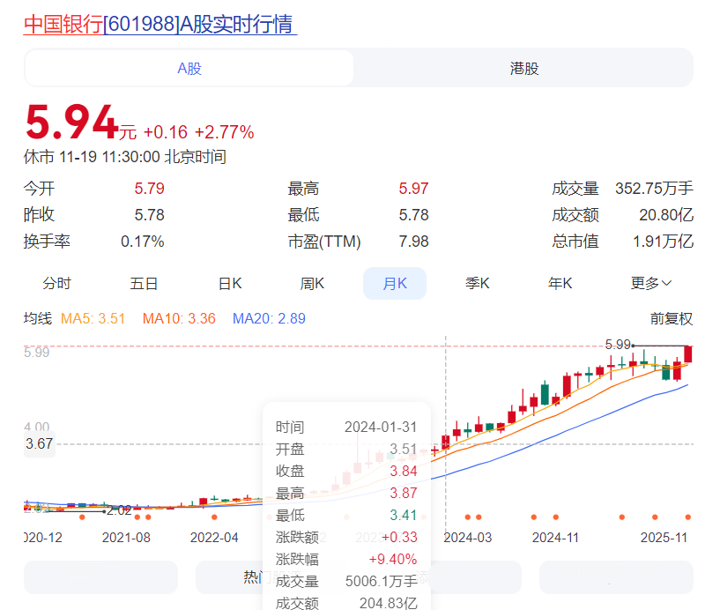The width and height of the screenshot is (720, 610).
Task: Click the latest red candlestick near 5.99
Action: tap(688, 354)
